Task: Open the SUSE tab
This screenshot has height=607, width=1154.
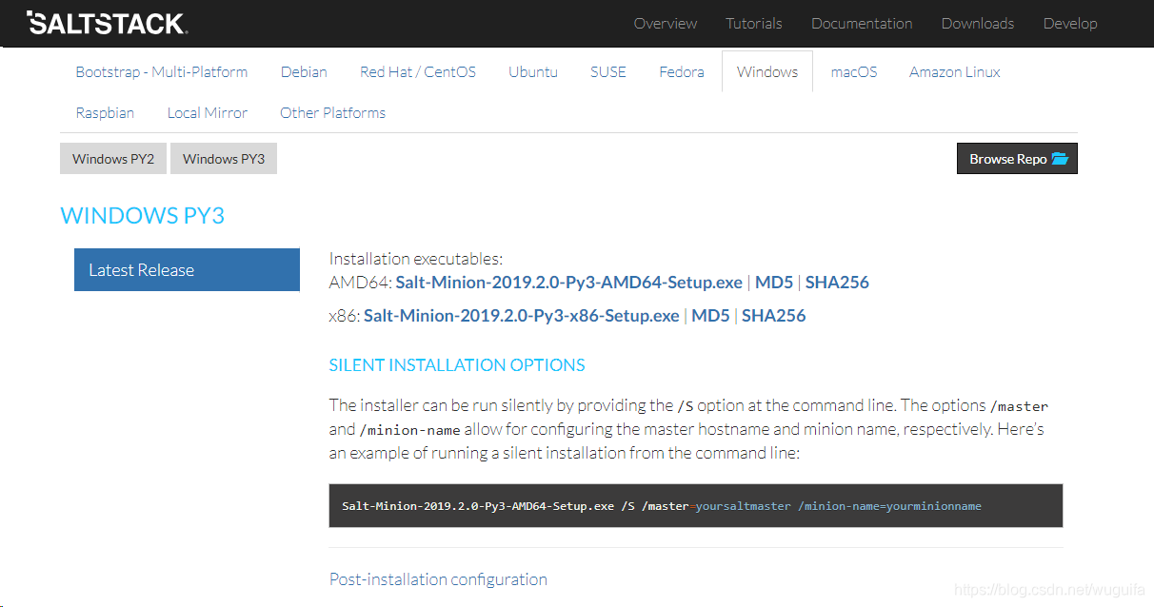Action: click(x=608, y=71)
